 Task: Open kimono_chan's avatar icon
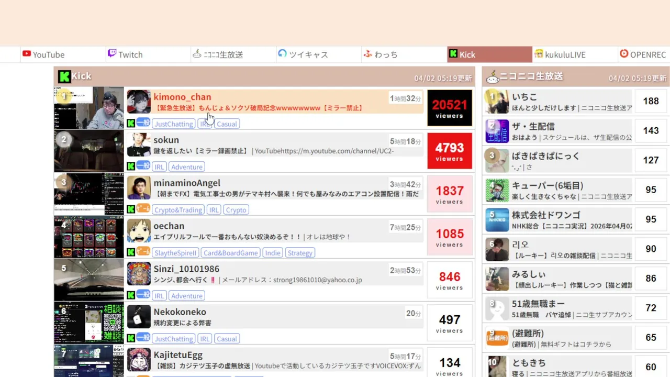(x=139, y=101)
